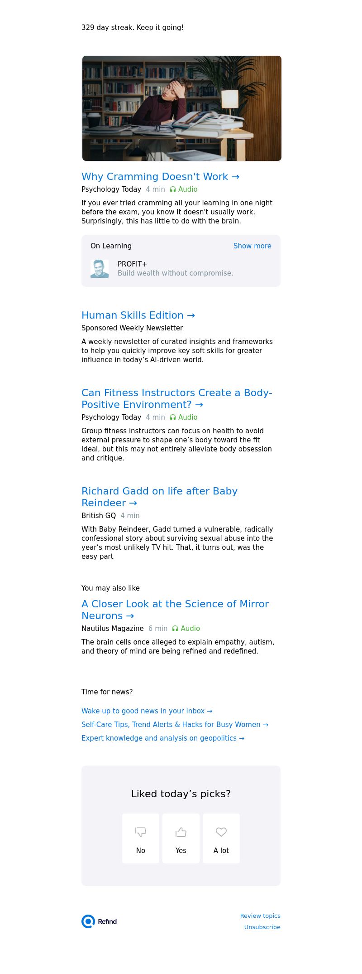The height and width of the screenshot is (974, 362).
Task: Click Self-Care Tips for Busy Women link
Action: 175,725
